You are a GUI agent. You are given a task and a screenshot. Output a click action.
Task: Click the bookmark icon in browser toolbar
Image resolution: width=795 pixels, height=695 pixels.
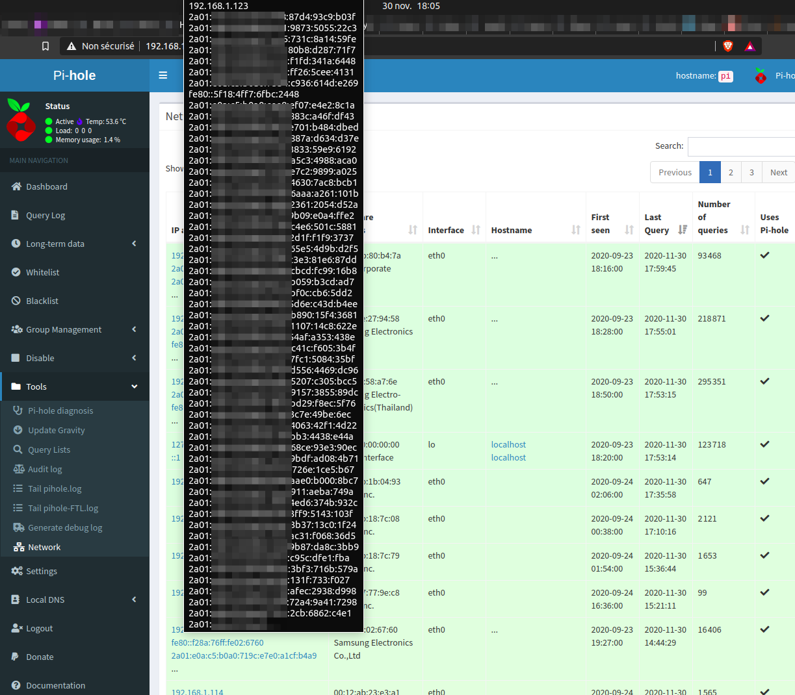pos(45,46)
